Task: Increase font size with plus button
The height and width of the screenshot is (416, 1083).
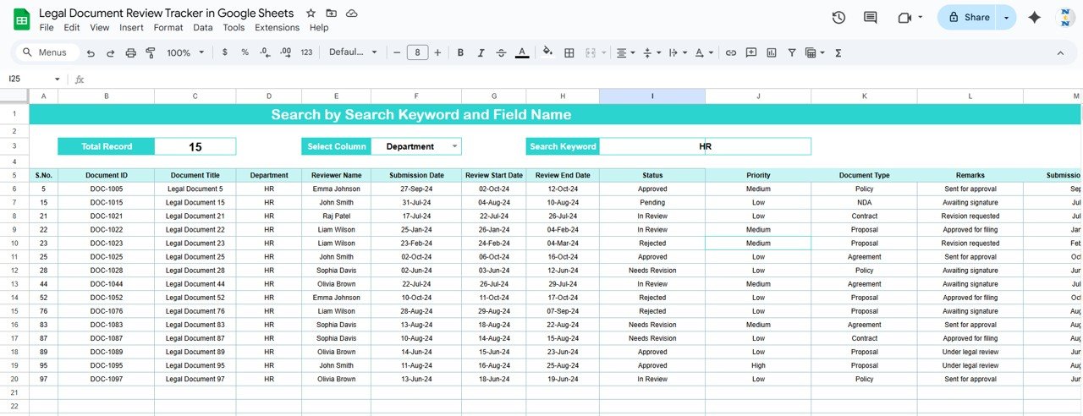Action: point(437,52)
